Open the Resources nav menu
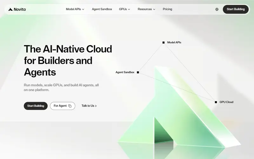The height and width of the screenshot is (159, 254). coord(146,9)
